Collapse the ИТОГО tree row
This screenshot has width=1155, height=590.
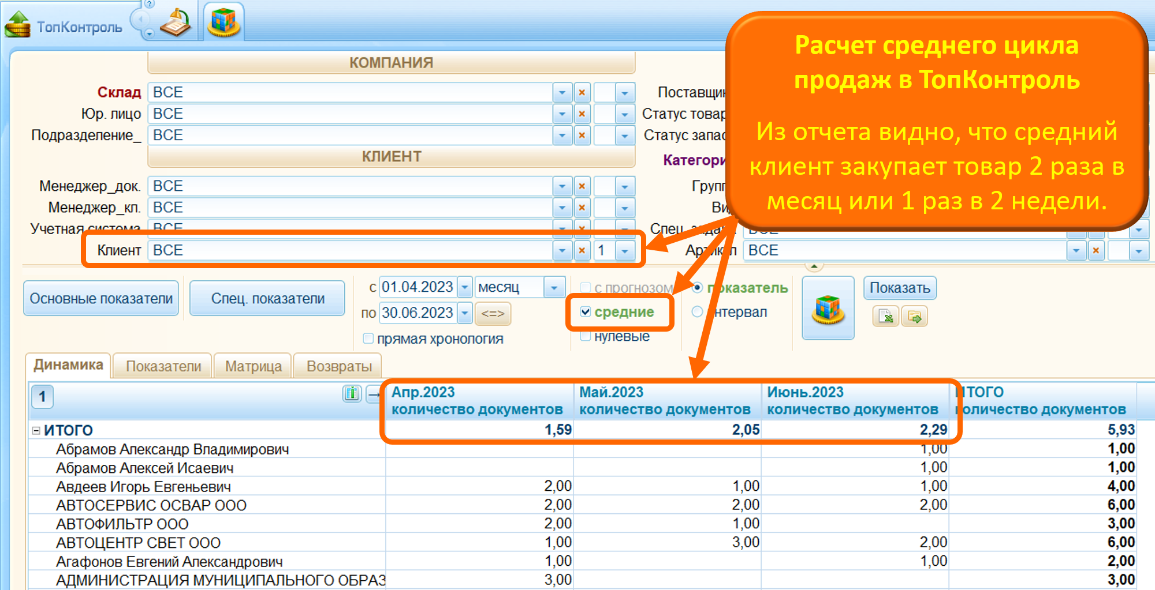(x=36, y=430)
